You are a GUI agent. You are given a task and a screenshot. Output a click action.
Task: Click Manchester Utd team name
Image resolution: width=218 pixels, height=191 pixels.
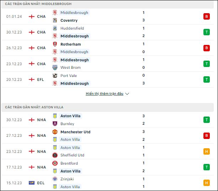click(75, 132)
